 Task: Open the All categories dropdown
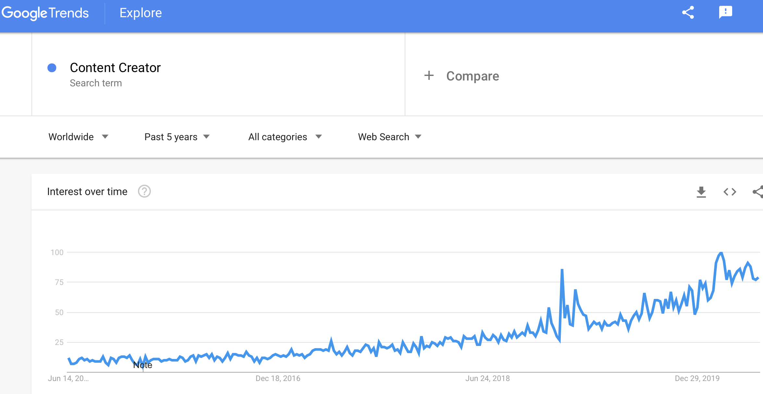coord(285,137)
